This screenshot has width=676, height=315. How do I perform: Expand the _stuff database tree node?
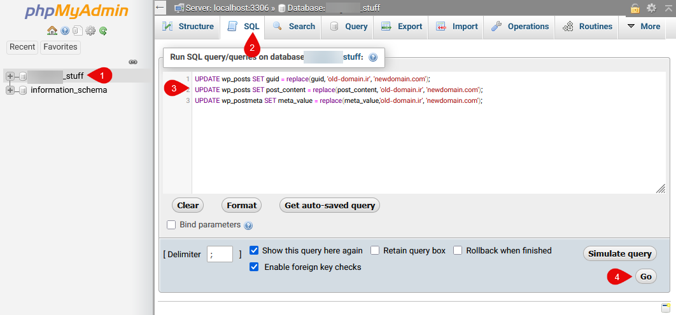click(10, 76)
